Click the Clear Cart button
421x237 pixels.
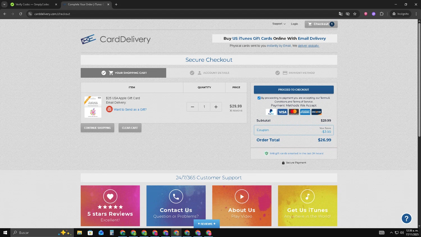(130, 128)
